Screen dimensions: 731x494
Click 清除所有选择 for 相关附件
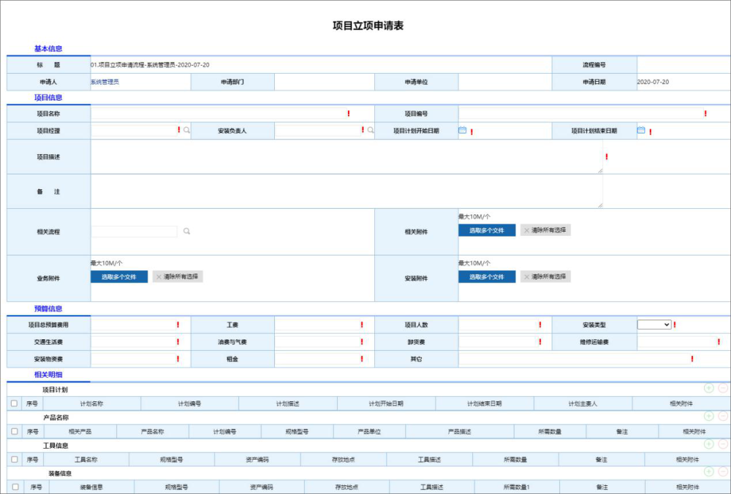546,230
